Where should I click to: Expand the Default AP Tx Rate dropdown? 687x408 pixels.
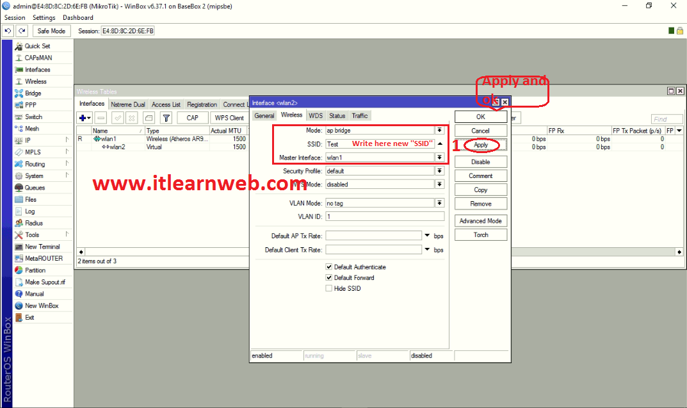[426, 236]
